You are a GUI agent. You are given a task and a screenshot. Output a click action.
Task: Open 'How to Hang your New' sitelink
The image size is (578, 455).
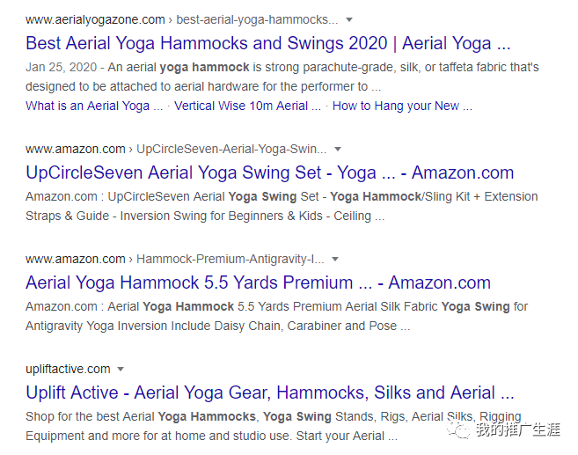[x=402, y=106]
